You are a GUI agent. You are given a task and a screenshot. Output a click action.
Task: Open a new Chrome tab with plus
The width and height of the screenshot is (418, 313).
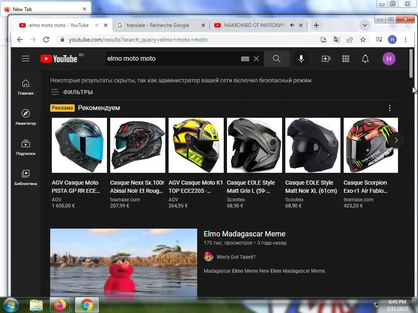[x=316, y=25]
